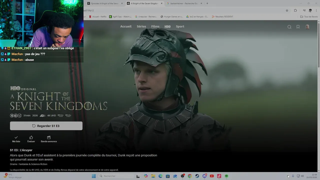This screenshot has height=180, width=320.
Task: Open the Chrome profile avatar
Action: click(310, 10)
